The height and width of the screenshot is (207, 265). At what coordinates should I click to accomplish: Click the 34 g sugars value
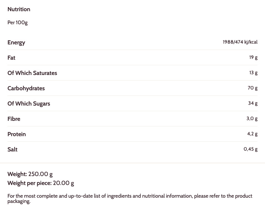(253, 103)
